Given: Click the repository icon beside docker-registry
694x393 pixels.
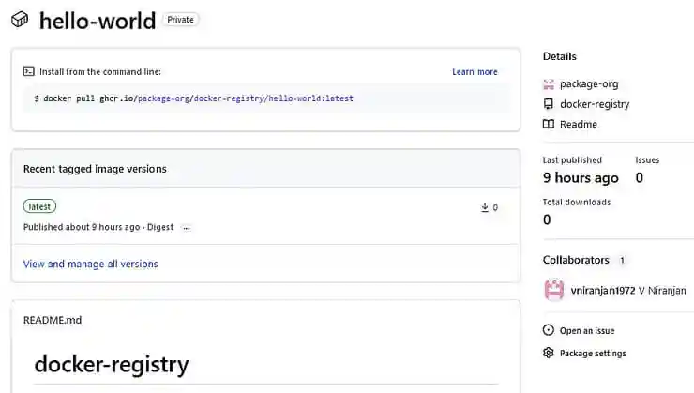Looking at the screenshot, I should 549,104.
